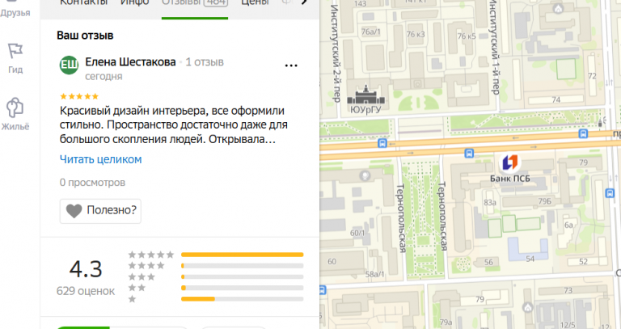
Task: Click building 60/1 on map
Action: (357, 233)
